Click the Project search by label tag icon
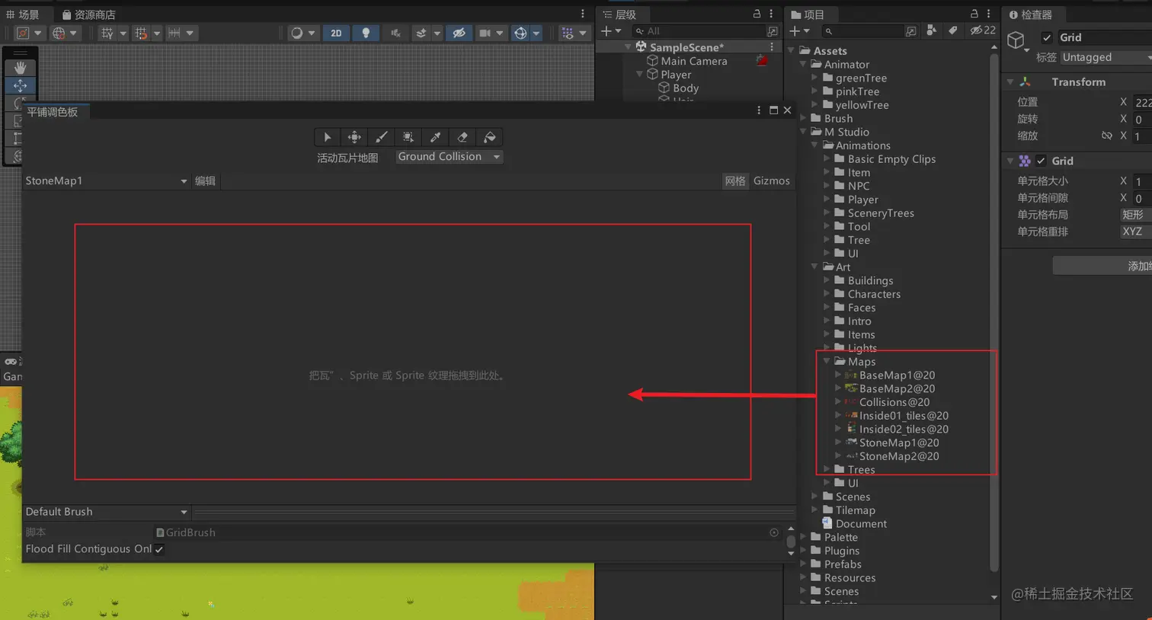 point(952,30)
